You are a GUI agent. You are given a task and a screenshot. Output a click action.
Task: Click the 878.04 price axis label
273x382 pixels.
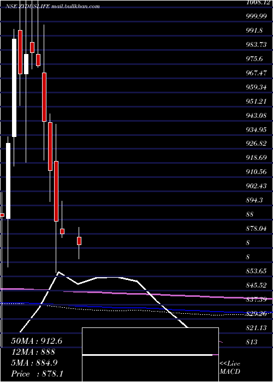click(257, 228)
